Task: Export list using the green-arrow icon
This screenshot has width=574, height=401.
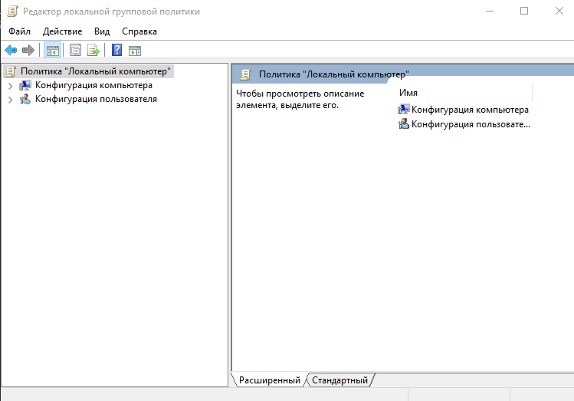Action: pyautogui.click(x=93, y=50)
